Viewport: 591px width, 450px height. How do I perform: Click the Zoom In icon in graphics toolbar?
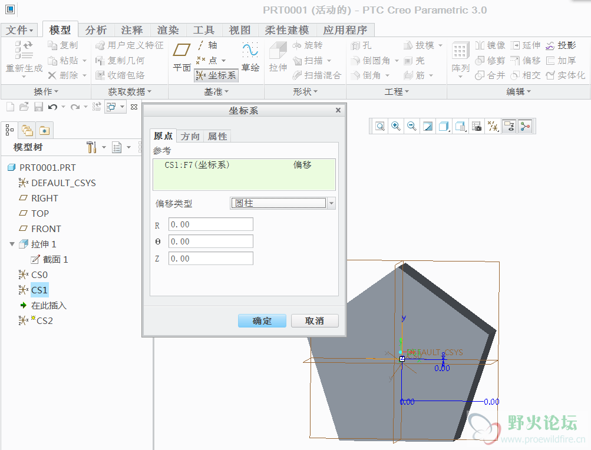[396, 126]
